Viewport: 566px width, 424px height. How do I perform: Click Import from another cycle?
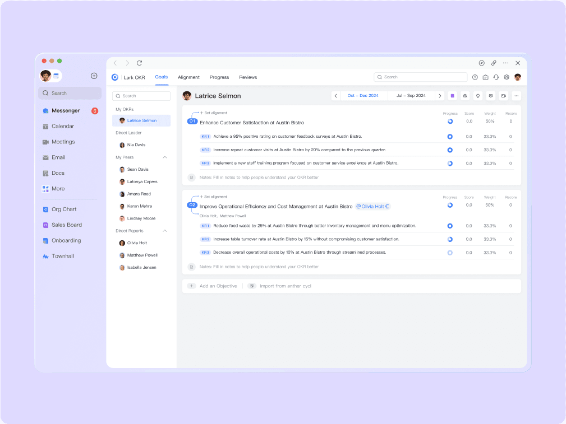279,286
